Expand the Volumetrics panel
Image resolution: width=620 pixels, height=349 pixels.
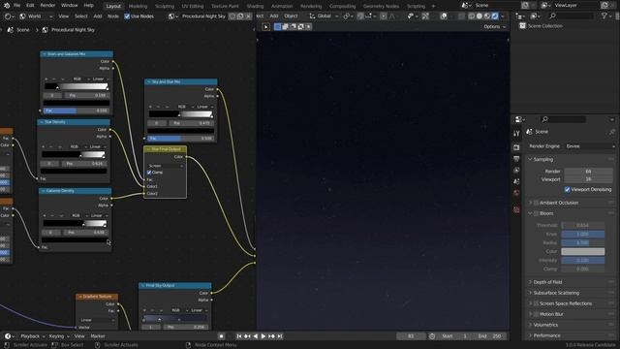coord(545,325)
